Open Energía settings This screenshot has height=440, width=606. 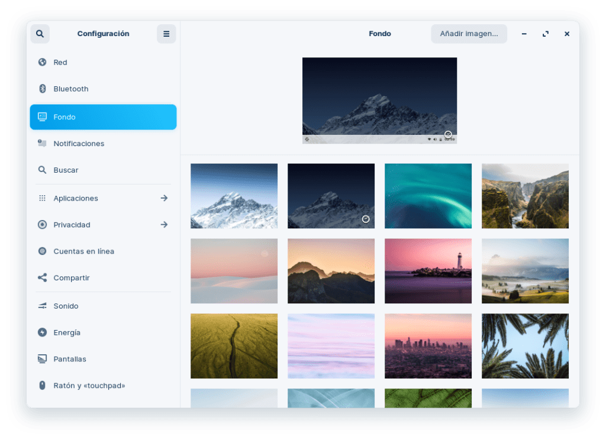tap(103, 332)
